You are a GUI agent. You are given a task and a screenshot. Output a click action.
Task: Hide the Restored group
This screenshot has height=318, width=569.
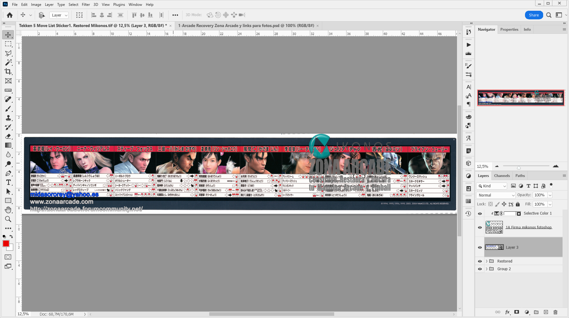pos(480,261)
